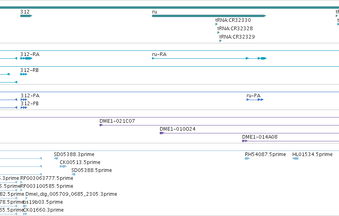The height and width of the screenshot is (216, 339).
Task: Click the 'tRNA:CR32328' label
Action: pos(235,28)
